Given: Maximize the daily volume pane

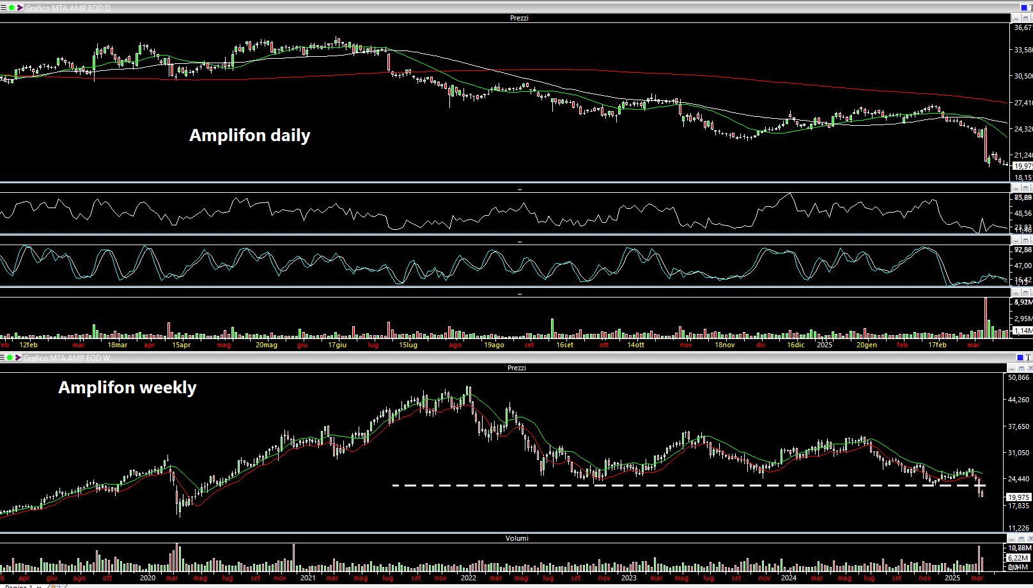Looking at the screenshot, I should pos(1026,293).
